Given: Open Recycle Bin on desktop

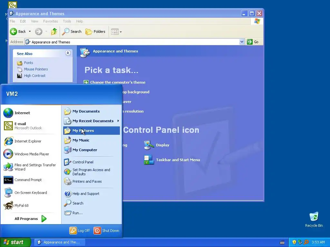Looking at the screenshot, I should (314, 220).
